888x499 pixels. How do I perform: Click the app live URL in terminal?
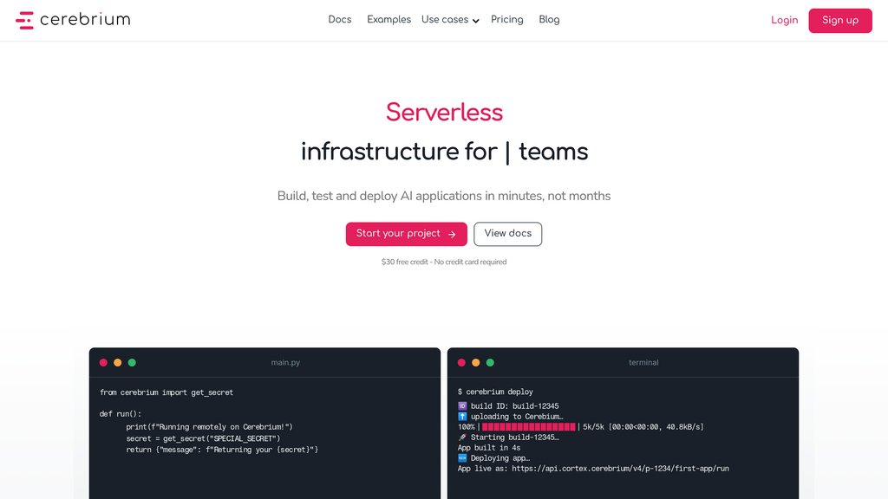coord(621,469)
